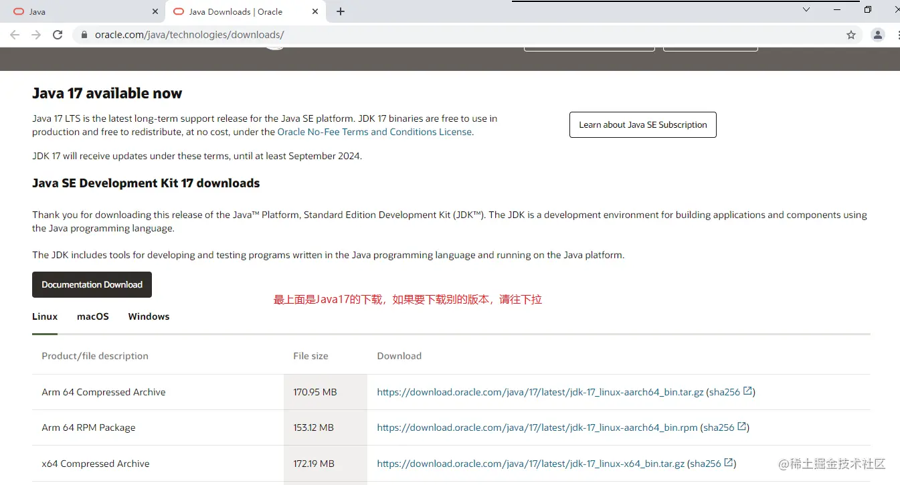900x485 pixels.
Task: Click the 153.12 MB file size
Action: point(313,427)
